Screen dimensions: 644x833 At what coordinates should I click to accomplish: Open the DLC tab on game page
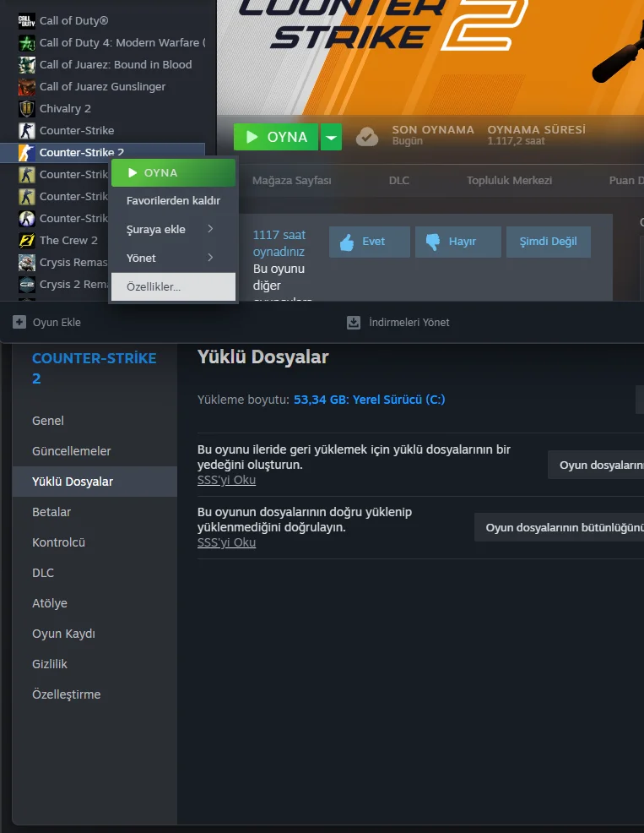tap(398, 181)
